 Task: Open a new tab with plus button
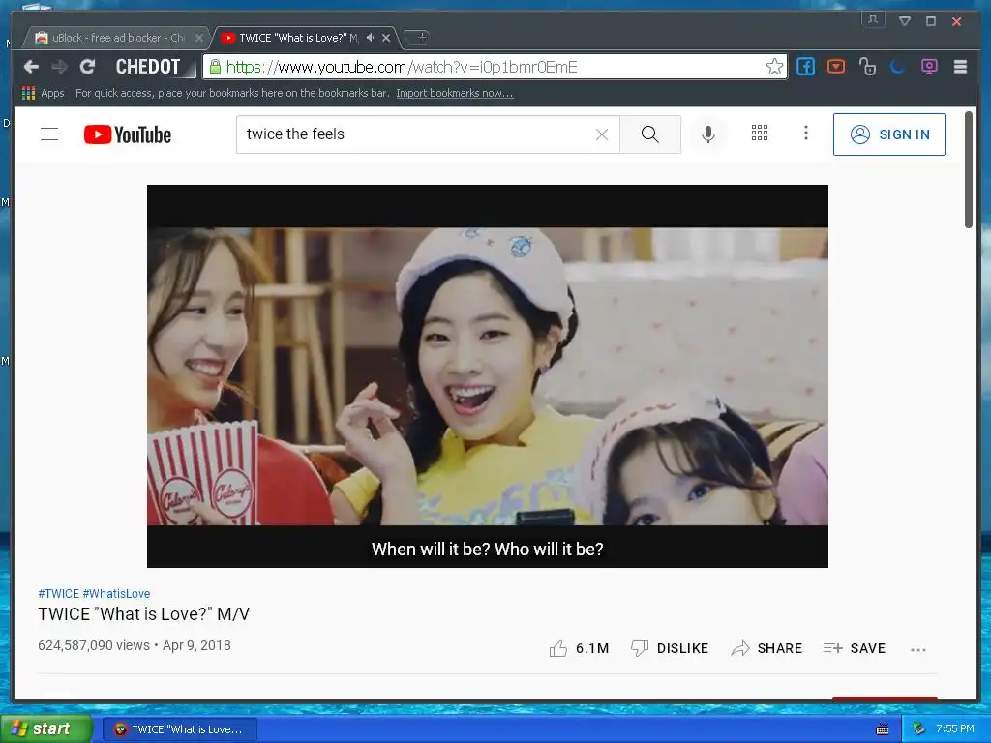pyautogui.click(x=417, y=37)
